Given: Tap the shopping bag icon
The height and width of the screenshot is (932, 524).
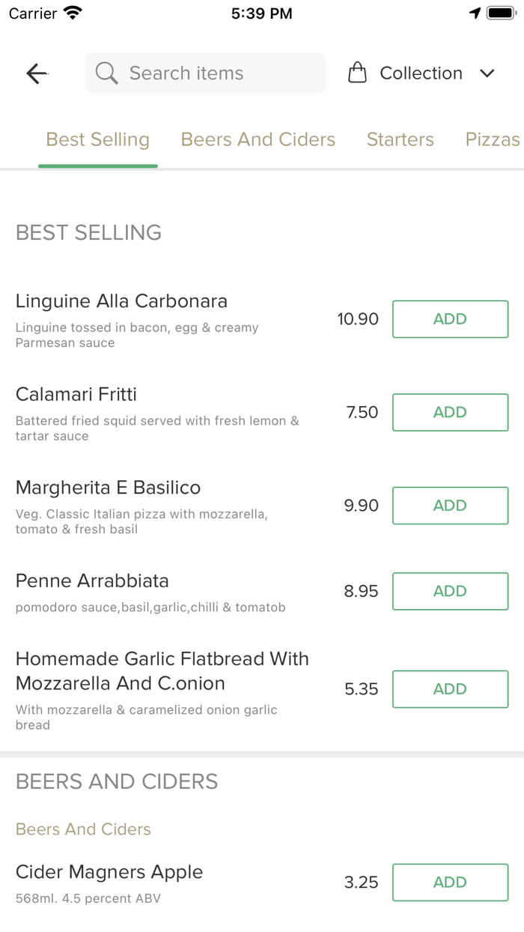Looking at the screenshot, I should point(358,73).
